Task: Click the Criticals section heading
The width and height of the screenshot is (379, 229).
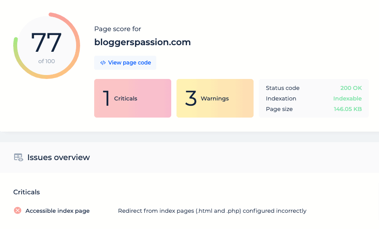Action: (x=26, y=192)
